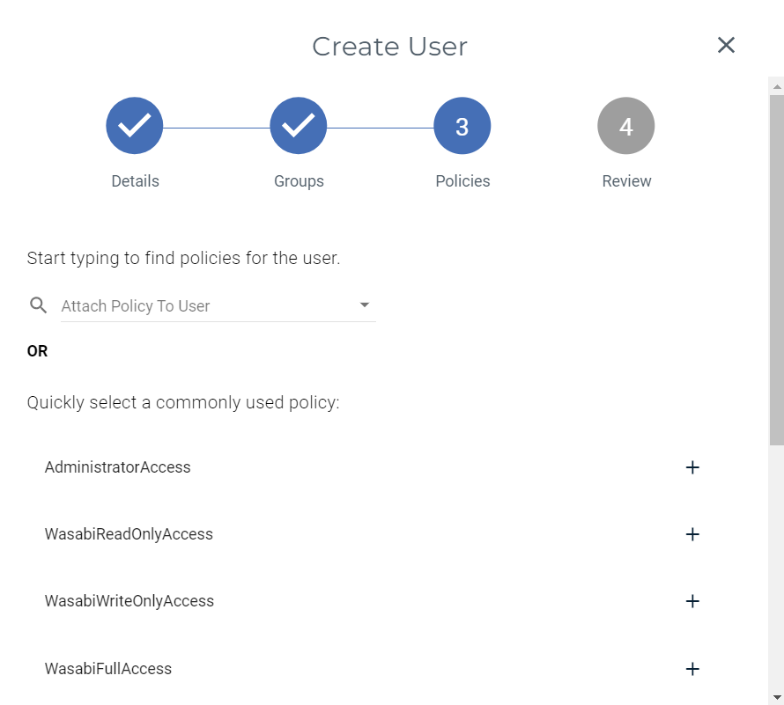Click the WasabiFullAccess policy label

[x=108, y=669]
